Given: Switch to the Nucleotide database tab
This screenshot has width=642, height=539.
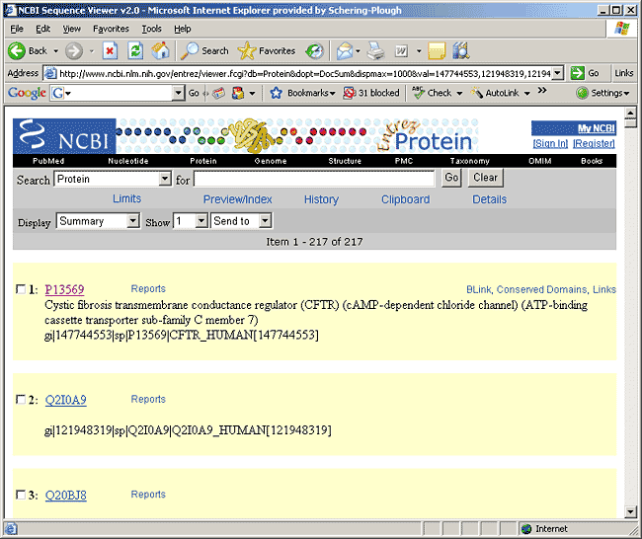Looking at the screenshot, I should click(x=128, y=161).
